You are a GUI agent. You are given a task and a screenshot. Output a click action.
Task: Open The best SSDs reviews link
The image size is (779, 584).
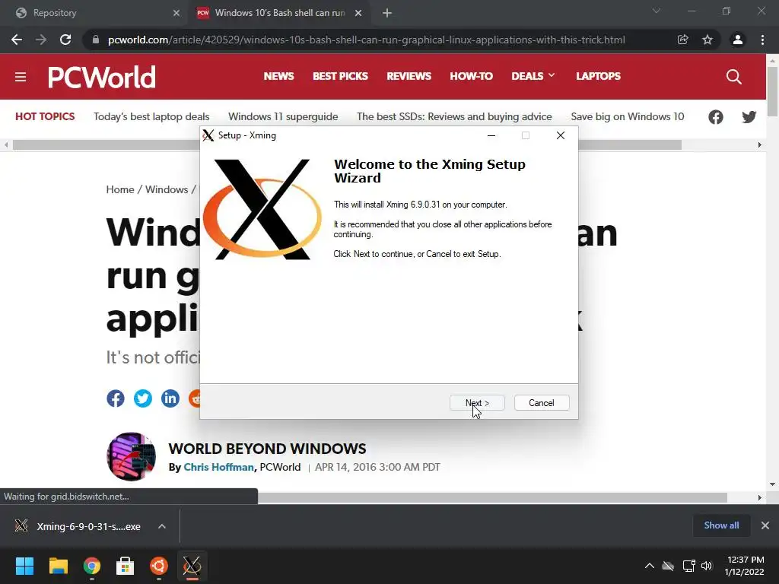(x=454, y=116)
